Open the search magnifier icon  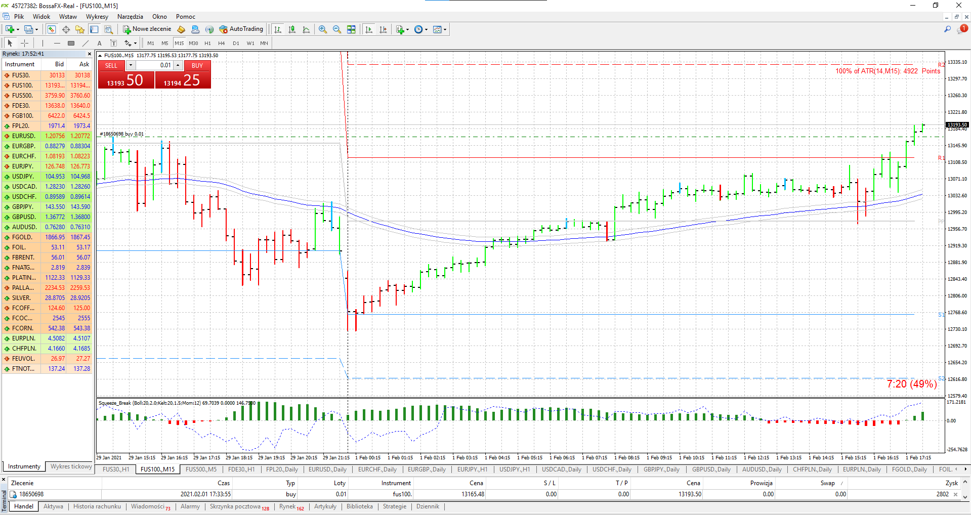947,29
